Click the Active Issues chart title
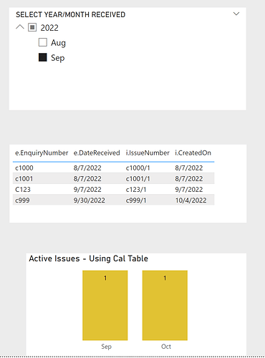 point(89,258)
